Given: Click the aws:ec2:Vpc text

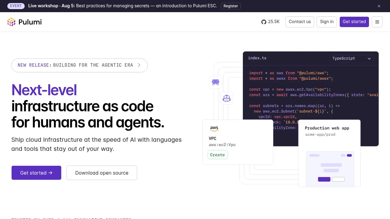Looking at the screenshot, I should point(222,145).
